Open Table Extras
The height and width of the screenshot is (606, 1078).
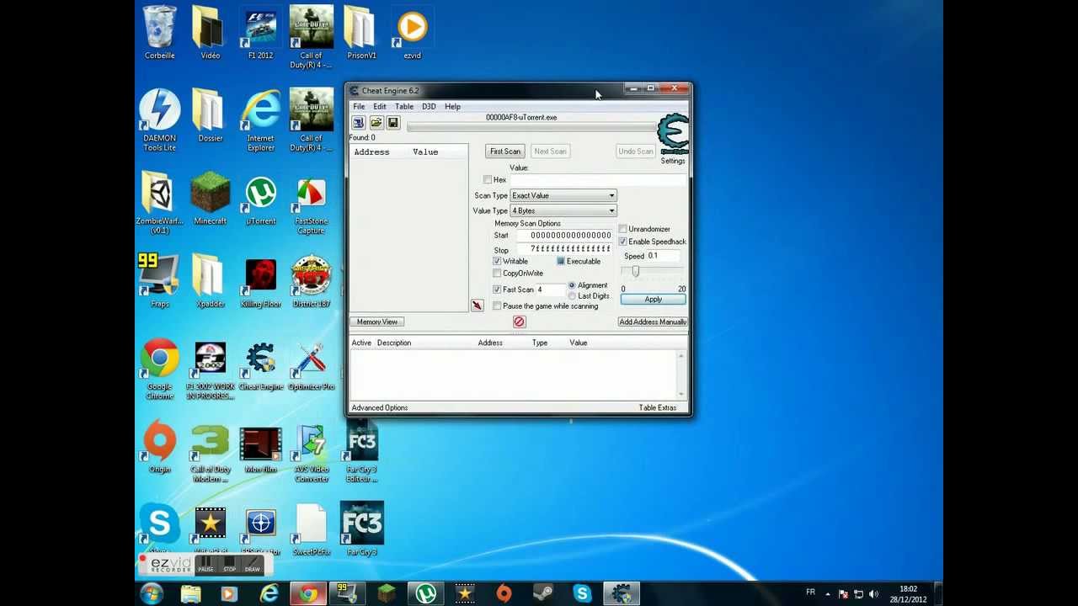(658, 407)
